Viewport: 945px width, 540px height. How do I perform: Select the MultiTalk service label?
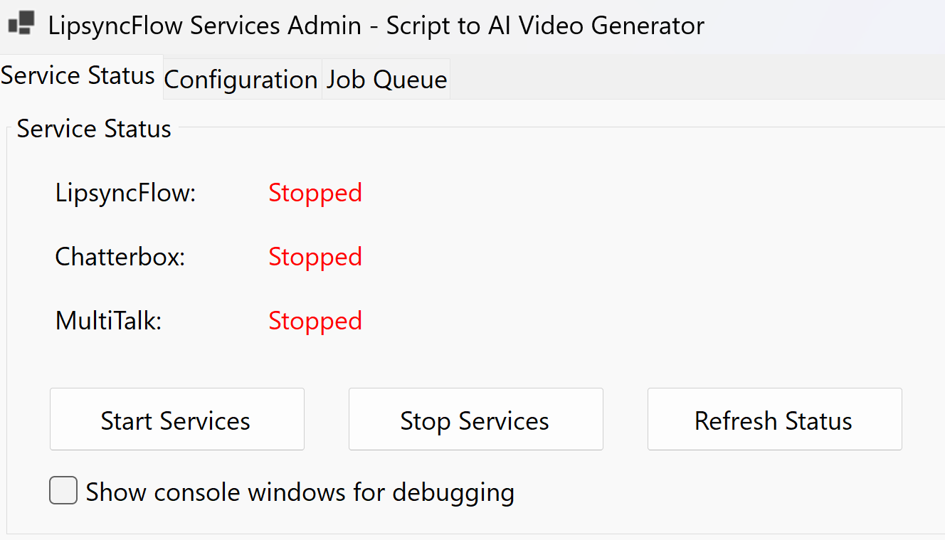[x=107, y=320]
